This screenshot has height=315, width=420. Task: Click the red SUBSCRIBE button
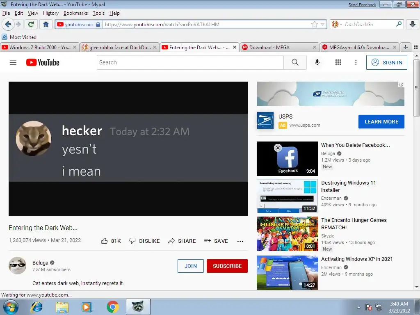(227, 266)
